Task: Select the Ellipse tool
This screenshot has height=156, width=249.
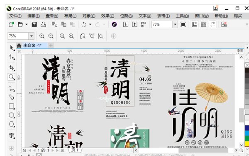Action: point(12,115)
